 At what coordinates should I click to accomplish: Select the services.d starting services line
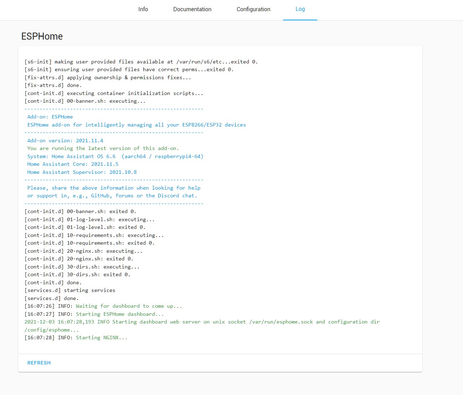point(70,290)
